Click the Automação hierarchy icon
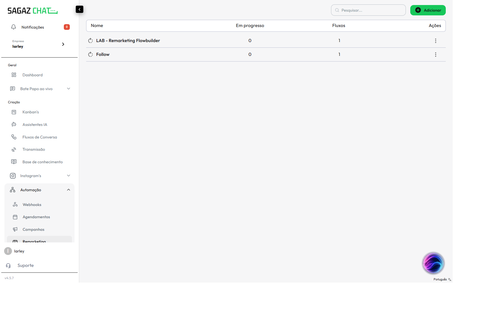The height and width of the screenshot is (314, 503). coord(13,190)
